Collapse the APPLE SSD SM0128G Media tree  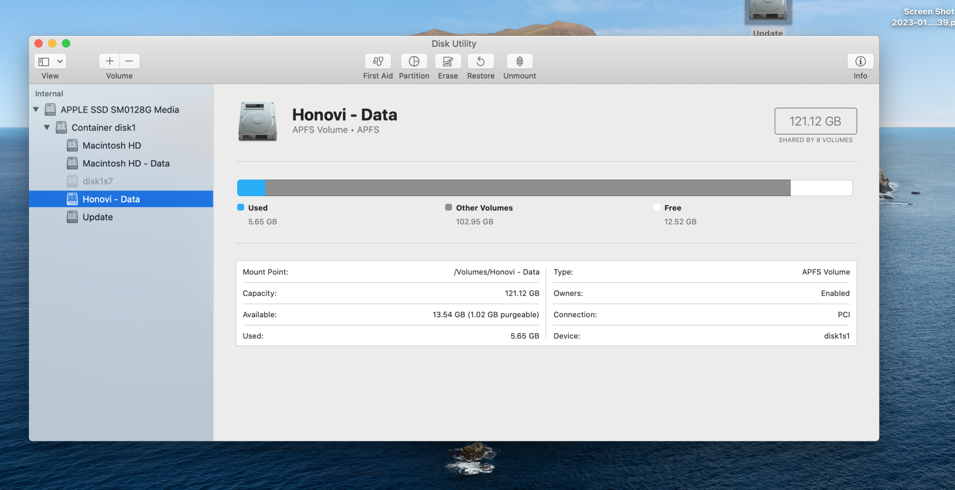click(36, 110)
